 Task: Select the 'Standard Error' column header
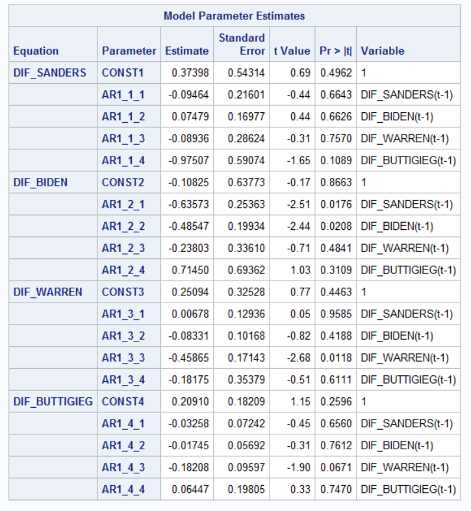point(242,44)
